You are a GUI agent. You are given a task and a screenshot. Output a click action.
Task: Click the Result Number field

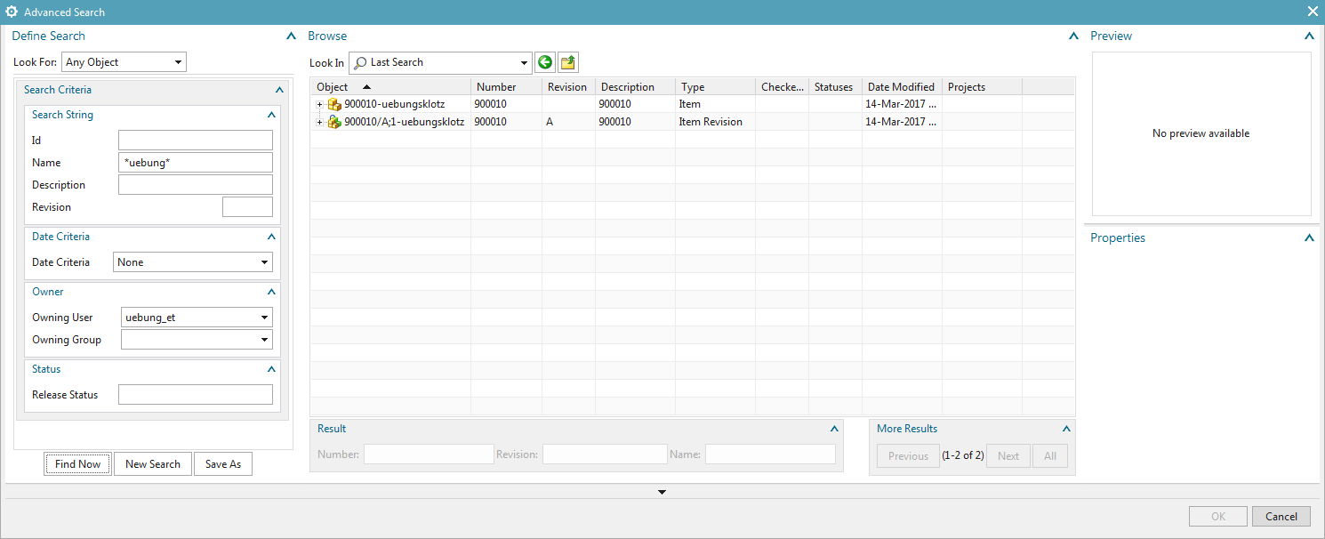click(429, 455)
